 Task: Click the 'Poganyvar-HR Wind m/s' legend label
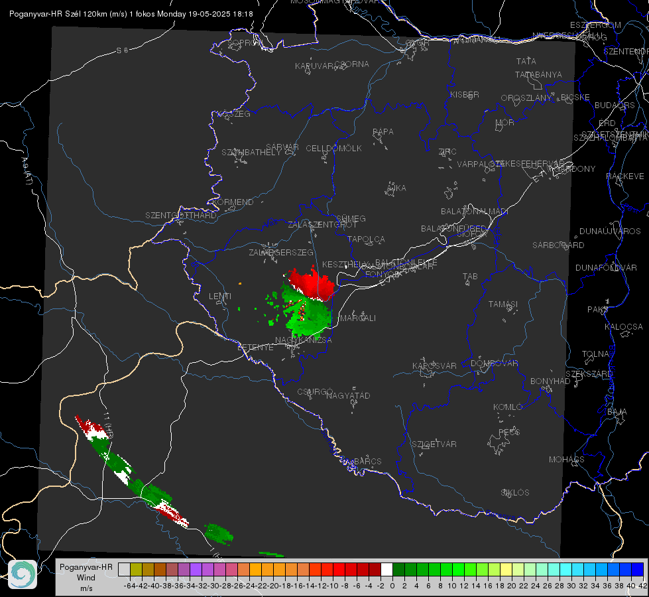pyautogui.click(x=86, y=577)
